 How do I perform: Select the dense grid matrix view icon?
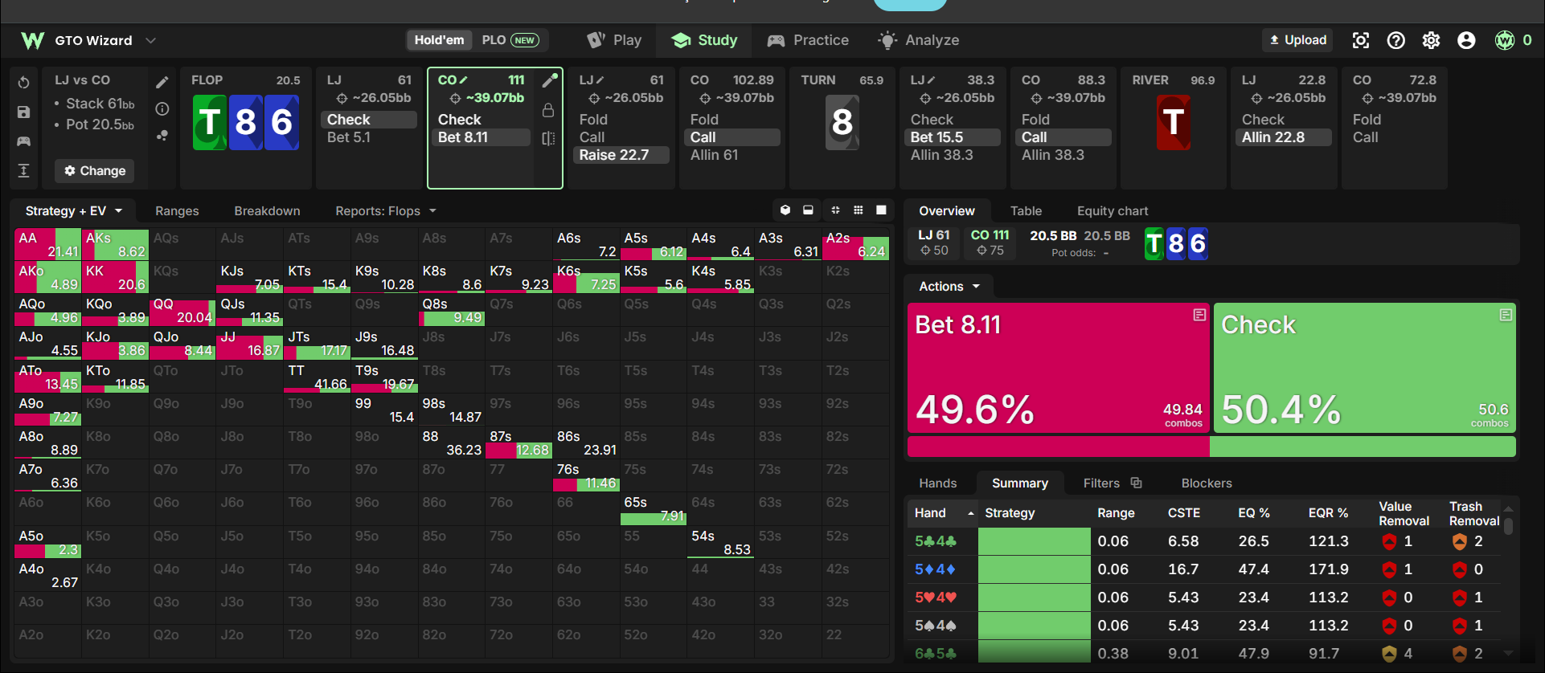tap(859, 210)
